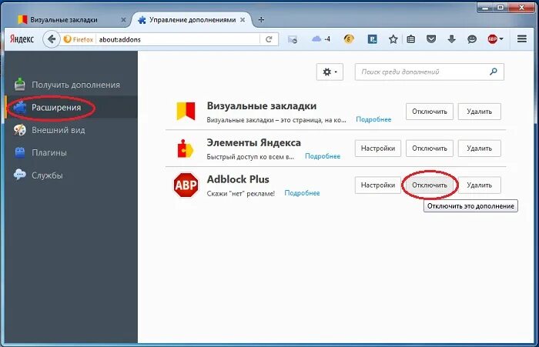The width and height of the screenshot is (539, 347).
Task: Select Расширения in sidebar
Action: coord(71,107)
